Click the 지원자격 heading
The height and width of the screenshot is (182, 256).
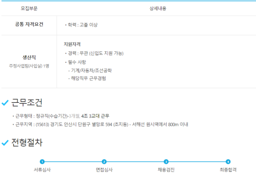click(72, 44)
